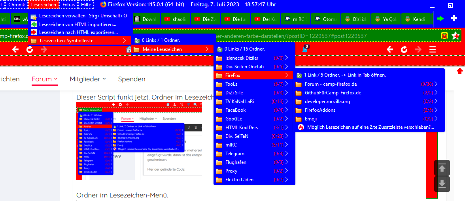Viewport: 465px width, 201px height.
Task: Switch to the Downl tab
Action: 146,19
